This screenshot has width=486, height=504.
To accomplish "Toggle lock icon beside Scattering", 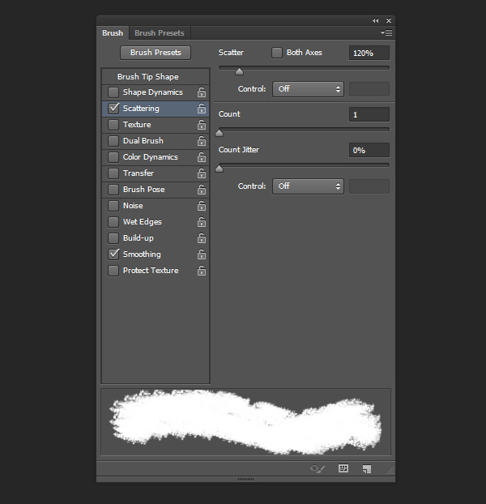I will 202,109.
